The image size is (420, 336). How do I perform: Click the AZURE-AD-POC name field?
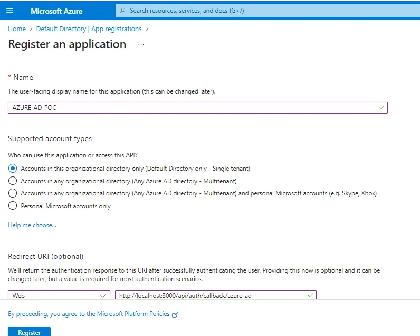(x=198, y=108)
